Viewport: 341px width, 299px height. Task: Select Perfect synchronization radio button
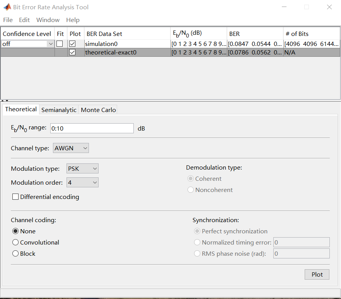[197, 231]
